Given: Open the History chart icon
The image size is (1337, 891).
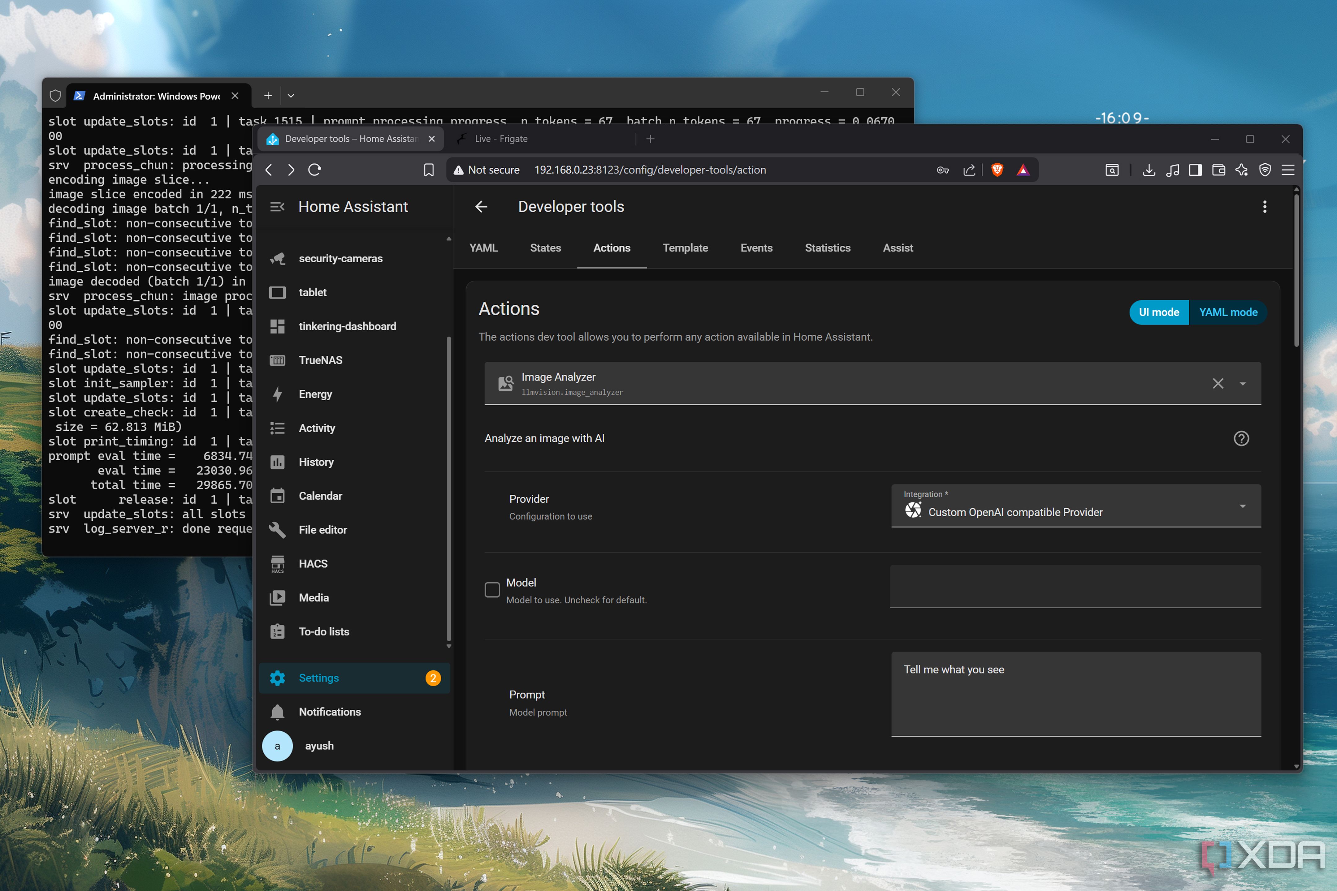Looking at the screenshot, I should [x=277, y=462].
